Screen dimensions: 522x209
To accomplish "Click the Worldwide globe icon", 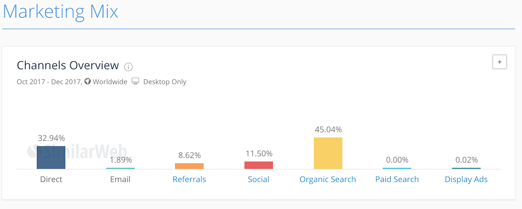I will coord(88,81).
